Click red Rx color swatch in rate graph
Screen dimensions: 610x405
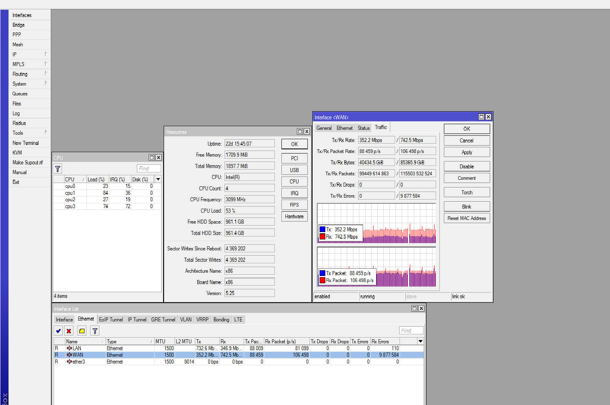coord(322,237)
